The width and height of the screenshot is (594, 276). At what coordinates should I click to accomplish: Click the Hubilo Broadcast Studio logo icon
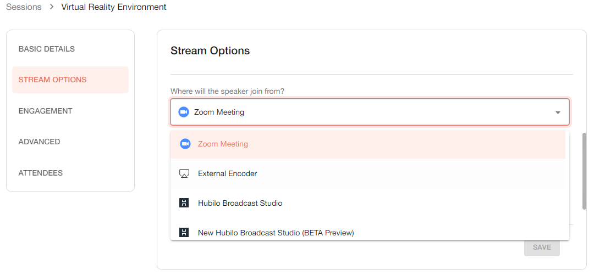[184, 203]
